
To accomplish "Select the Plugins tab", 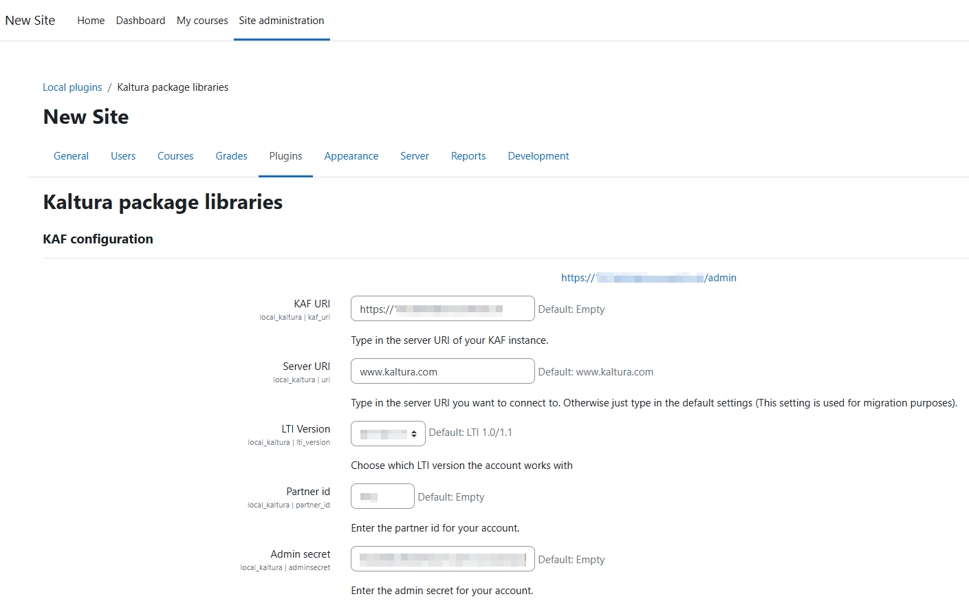I will [x=285, y=156].
